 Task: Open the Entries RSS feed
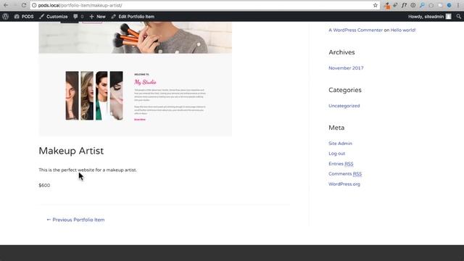coord(341,164)
